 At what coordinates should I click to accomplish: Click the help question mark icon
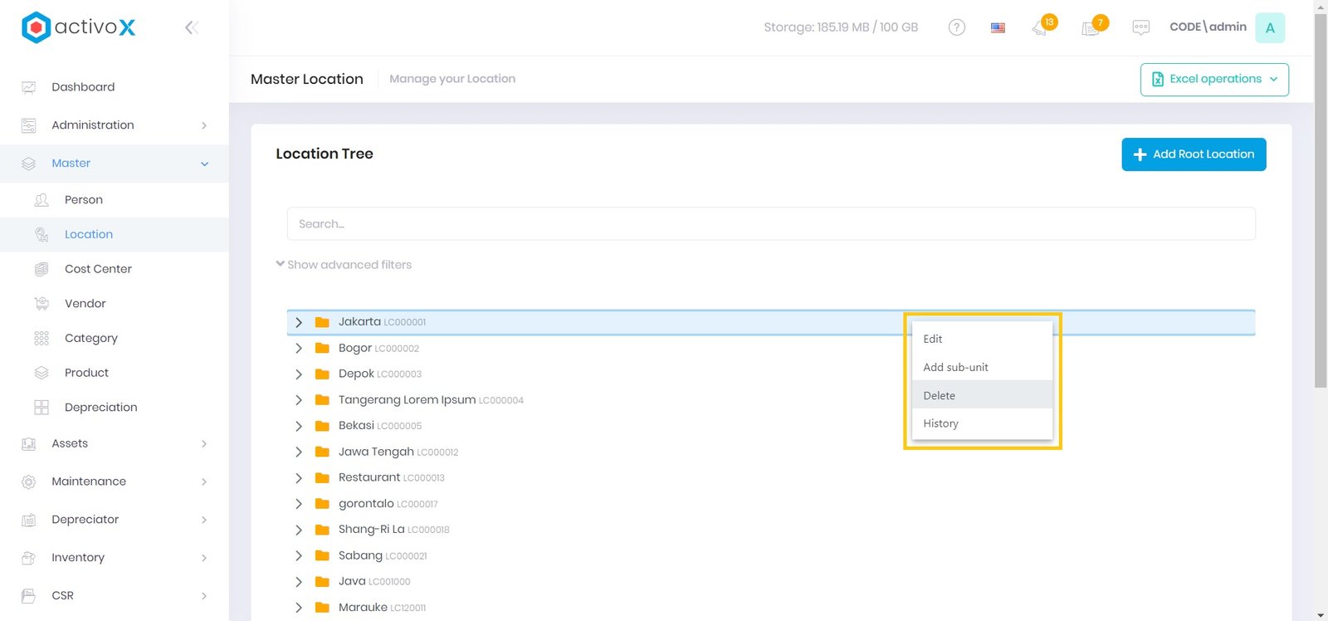[x=956, y=27]
